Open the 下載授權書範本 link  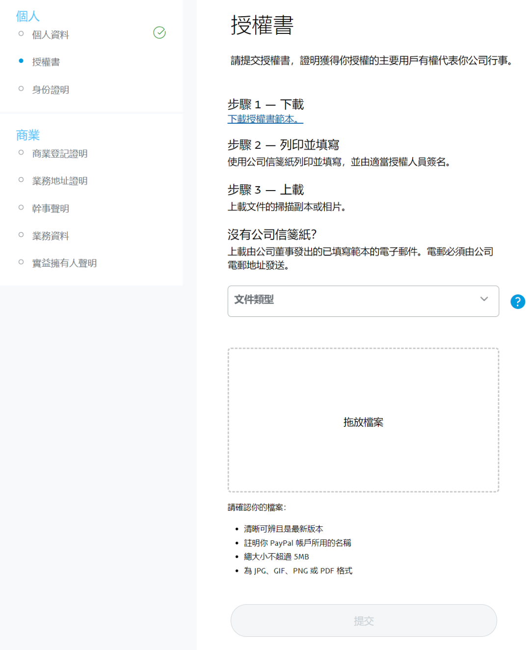point(265,119)
